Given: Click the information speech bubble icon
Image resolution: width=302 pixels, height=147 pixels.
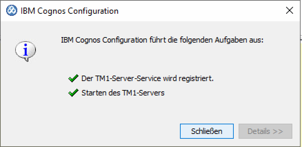Looking at the screenshot, I should point(25,52).
